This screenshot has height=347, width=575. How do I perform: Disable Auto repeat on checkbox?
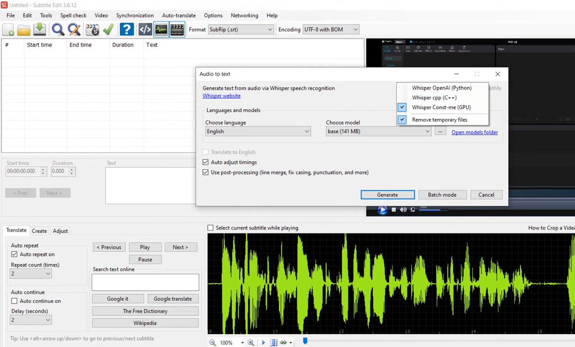14,254
